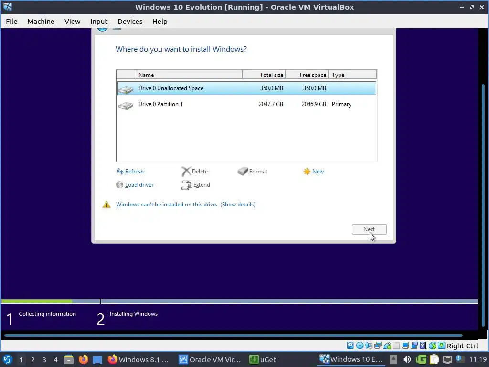Switch to workspace 4
489x367 pixels.
coord(56,360)
